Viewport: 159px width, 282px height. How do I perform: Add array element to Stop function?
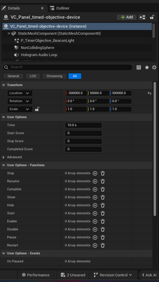click(x=95, y=173)
